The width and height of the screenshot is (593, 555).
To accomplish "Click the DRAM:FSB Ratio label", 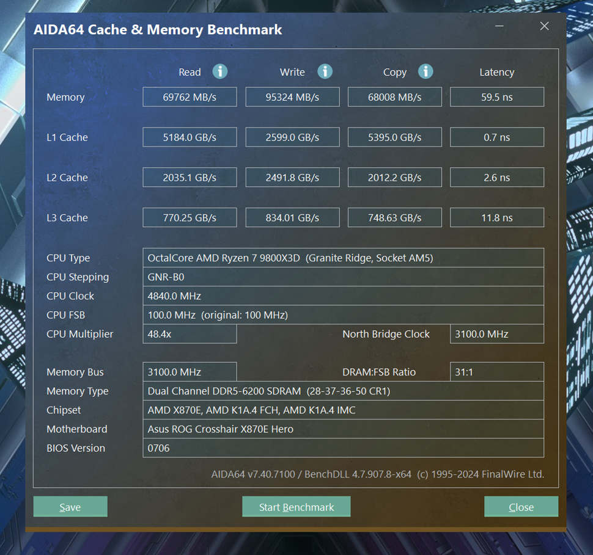I will [x=379, y=372].
